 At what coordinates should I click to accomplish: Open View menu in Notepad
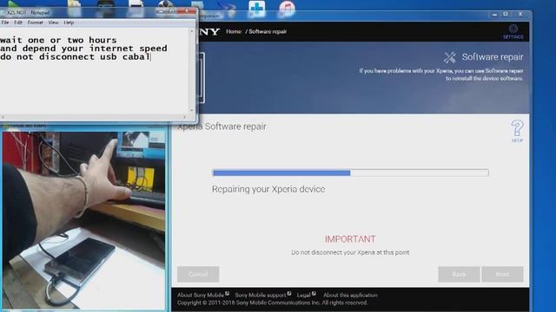click(53, 23)
